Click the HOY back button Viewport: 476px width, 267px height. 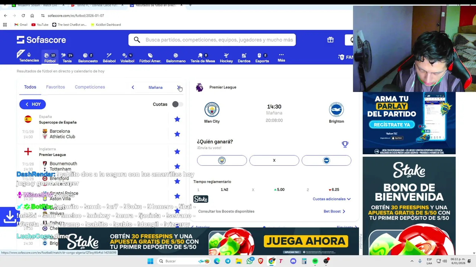(33, 104)
